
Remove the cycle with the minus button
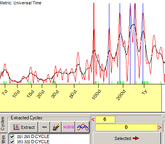click(45, 127)
